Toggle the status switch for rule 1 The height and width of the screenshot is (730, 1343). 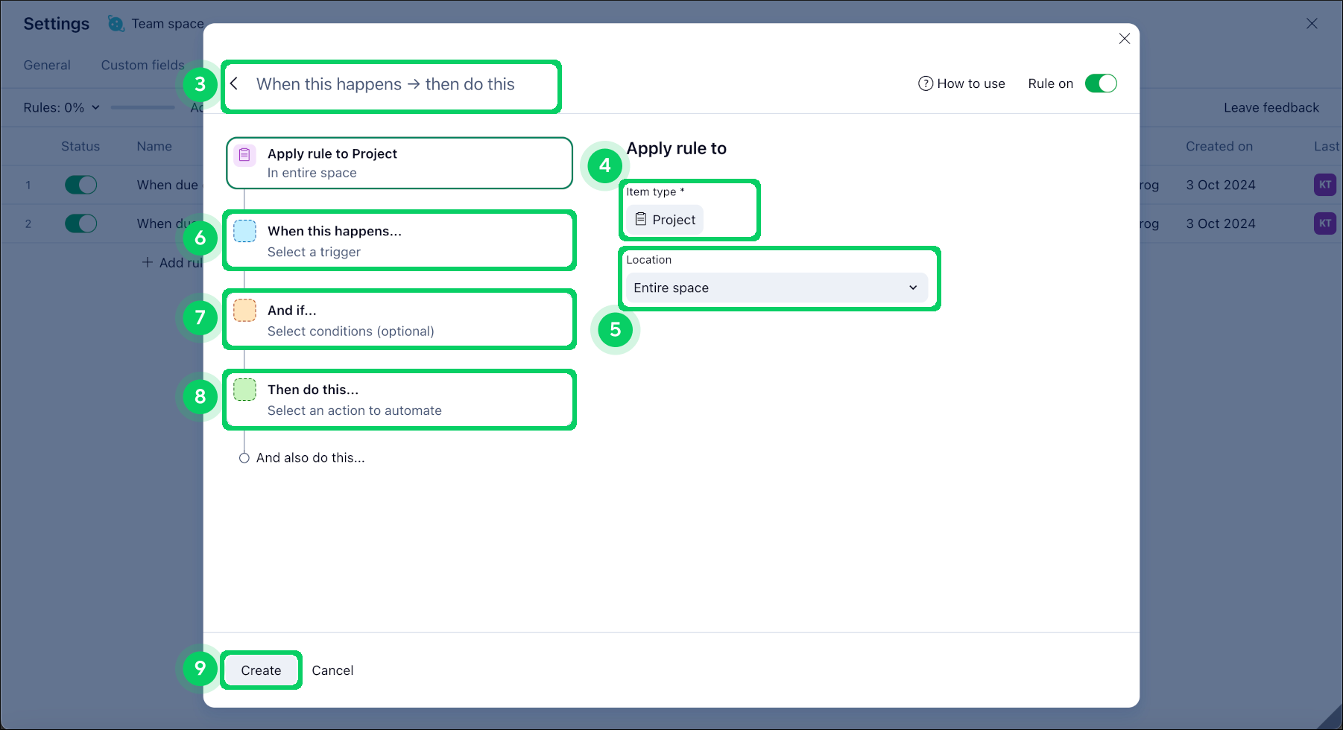80,185
